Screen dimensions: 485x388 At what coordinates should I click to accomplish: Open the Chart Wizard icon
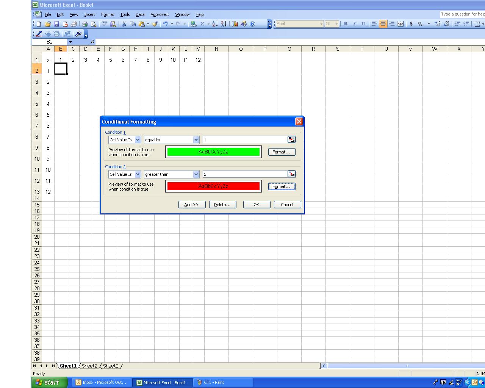(235, 24)
